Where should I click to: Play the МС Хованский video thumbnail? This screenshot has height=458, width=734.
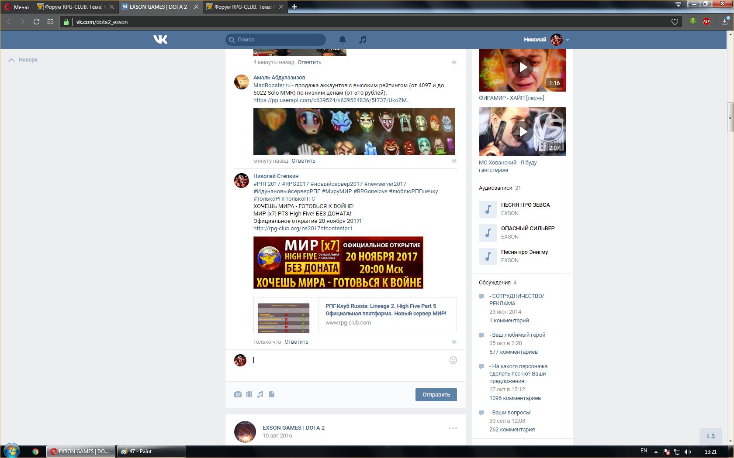[523, 132]
